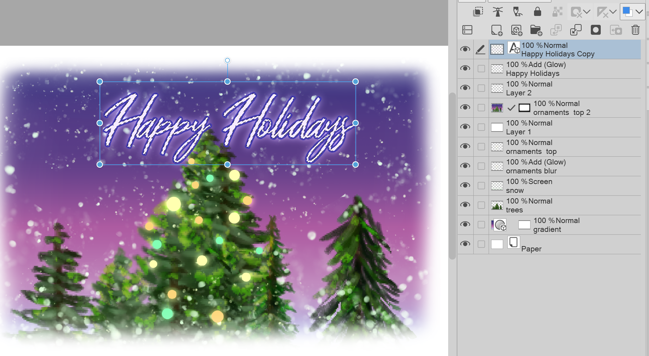Click the Create Layer Mask icon
649x356 pixels.
pyautogui.click(x=596, y=30)
